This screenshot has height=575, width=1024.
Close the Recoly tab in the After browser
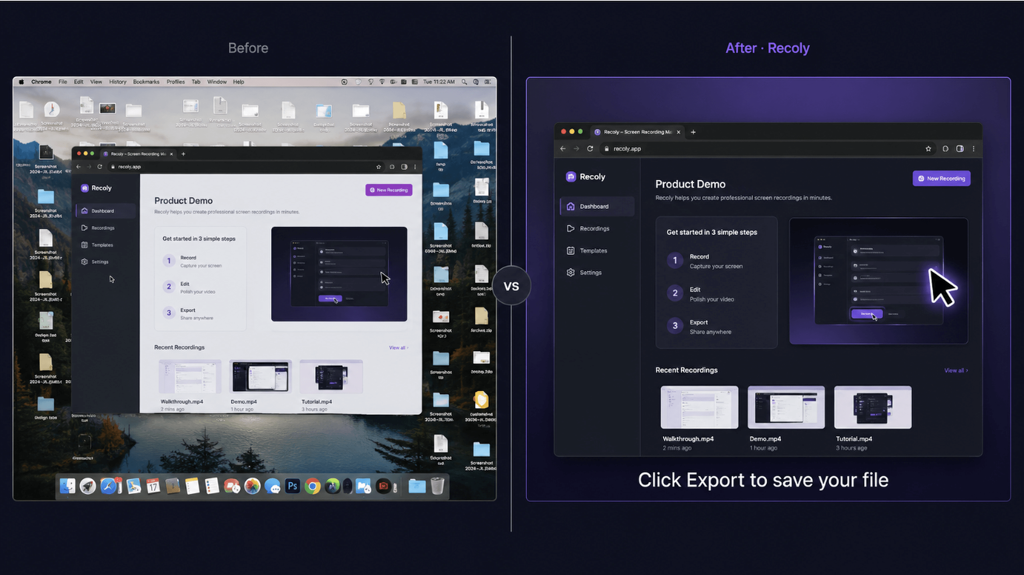678,132
